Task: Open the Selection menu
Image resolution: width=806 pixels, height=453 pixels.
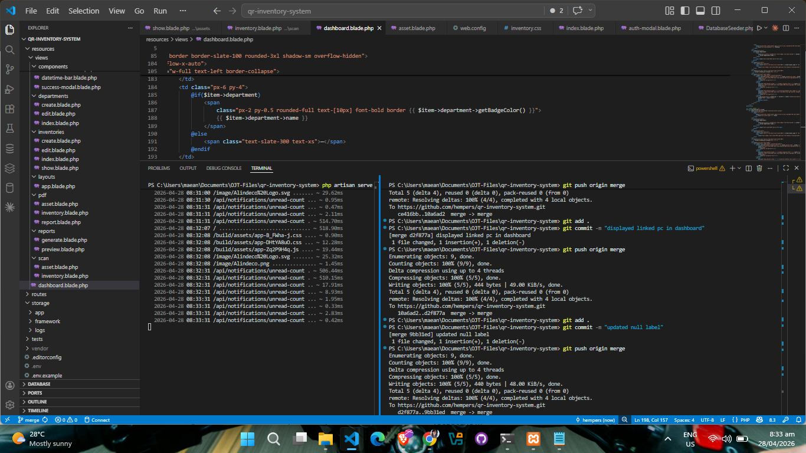Action: 84,11
